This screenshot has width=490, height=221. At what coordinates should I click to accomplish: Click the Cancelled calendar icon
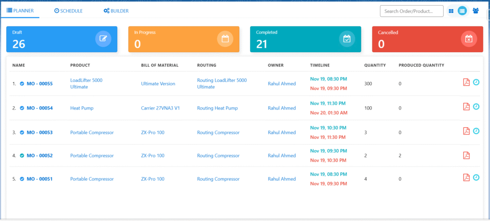(x=469, y=39)
